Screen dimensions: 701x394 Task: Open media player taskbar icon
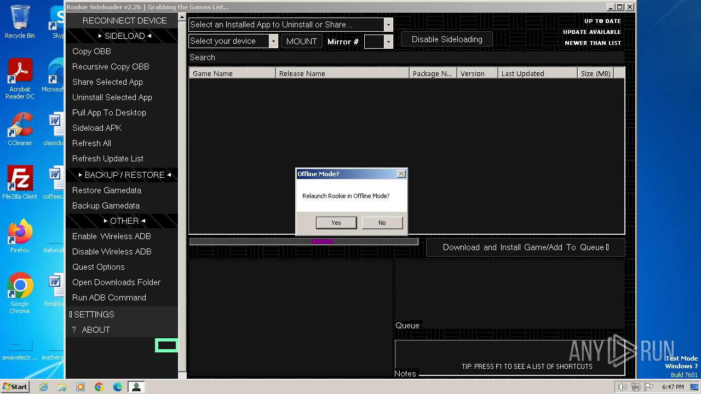81,387
